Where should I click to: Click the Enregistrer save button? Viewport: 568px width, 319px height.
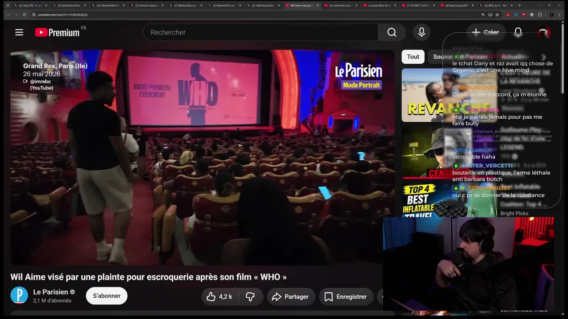346,297
